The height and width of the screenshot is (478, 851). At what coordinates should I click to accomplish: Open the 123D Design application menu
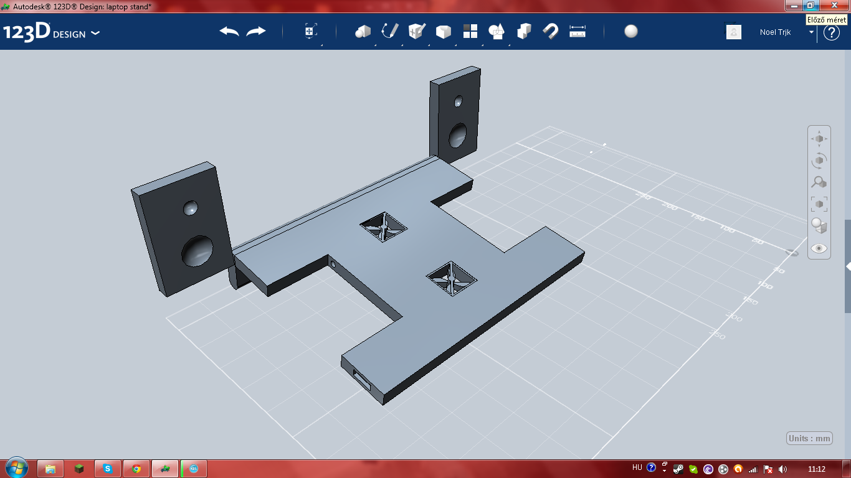51,32
